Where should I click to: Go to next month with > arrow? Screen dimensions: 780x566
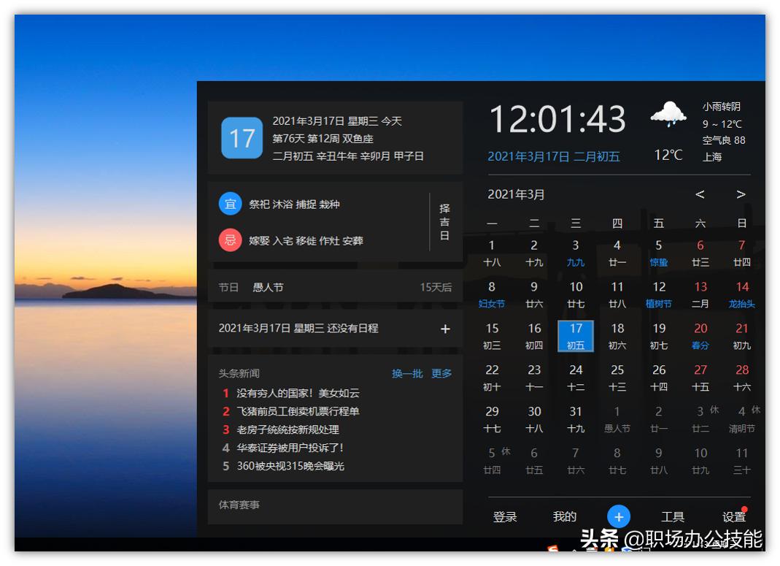pyautogui.click(x=741, y=194)
